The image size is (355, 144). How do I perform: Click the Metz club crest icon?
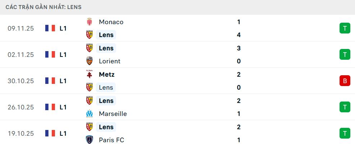click(x=89, y=75)
